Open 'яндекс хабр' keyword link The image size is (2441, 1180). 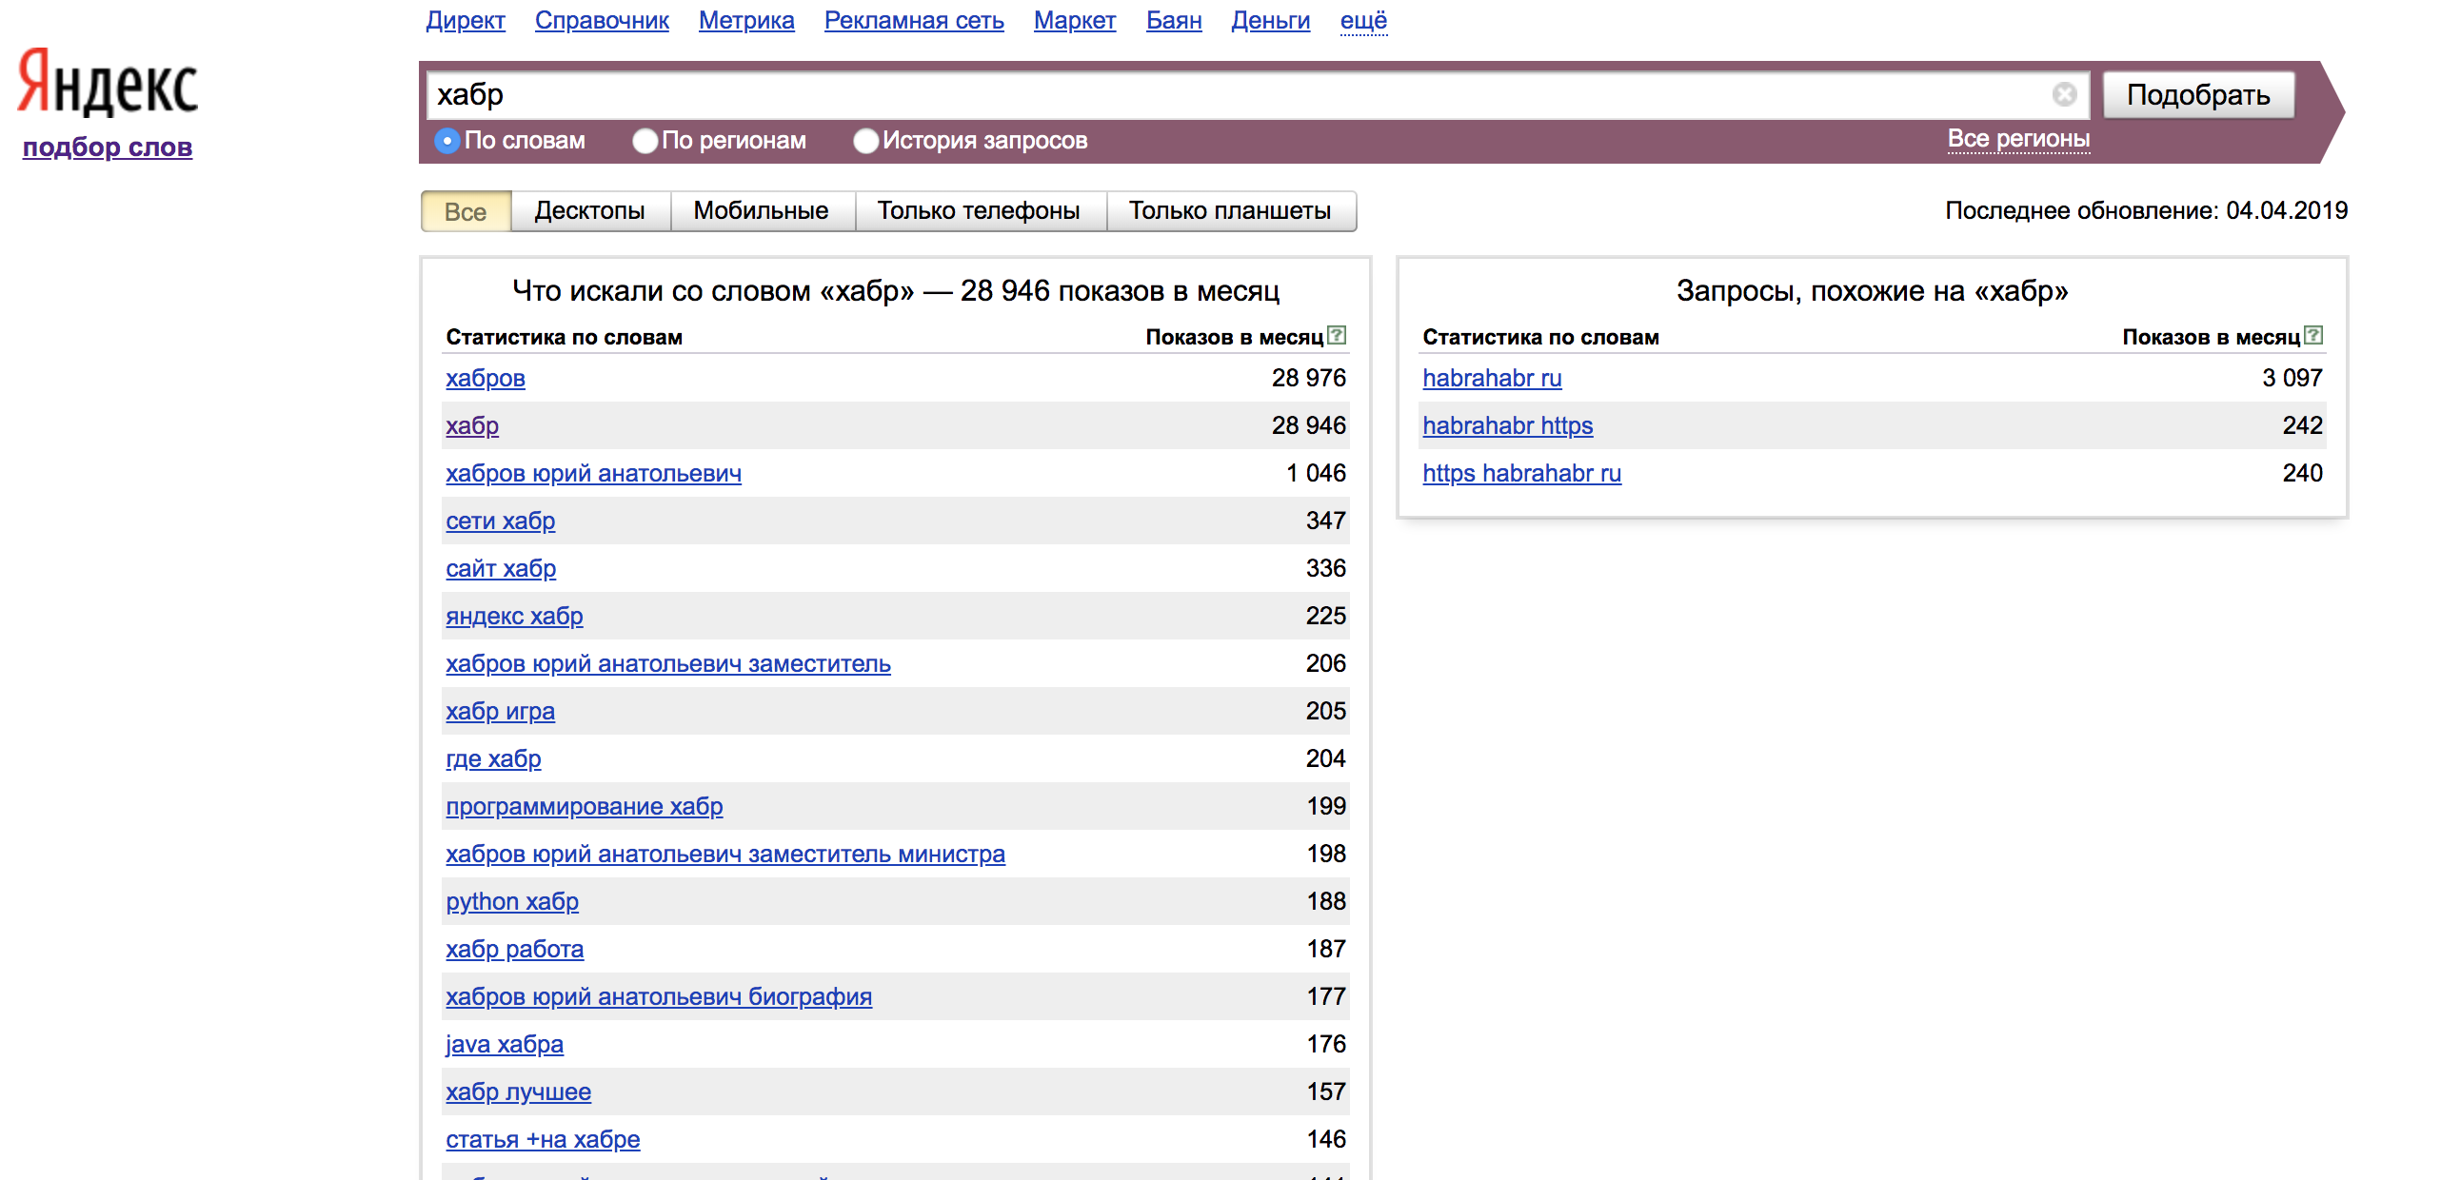[514, 616]
